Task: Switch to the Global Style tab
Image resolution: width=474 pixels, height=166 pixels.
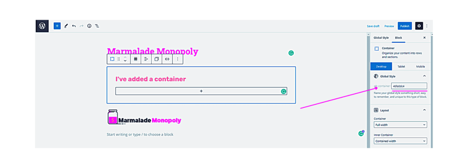Action: (381, 38)
